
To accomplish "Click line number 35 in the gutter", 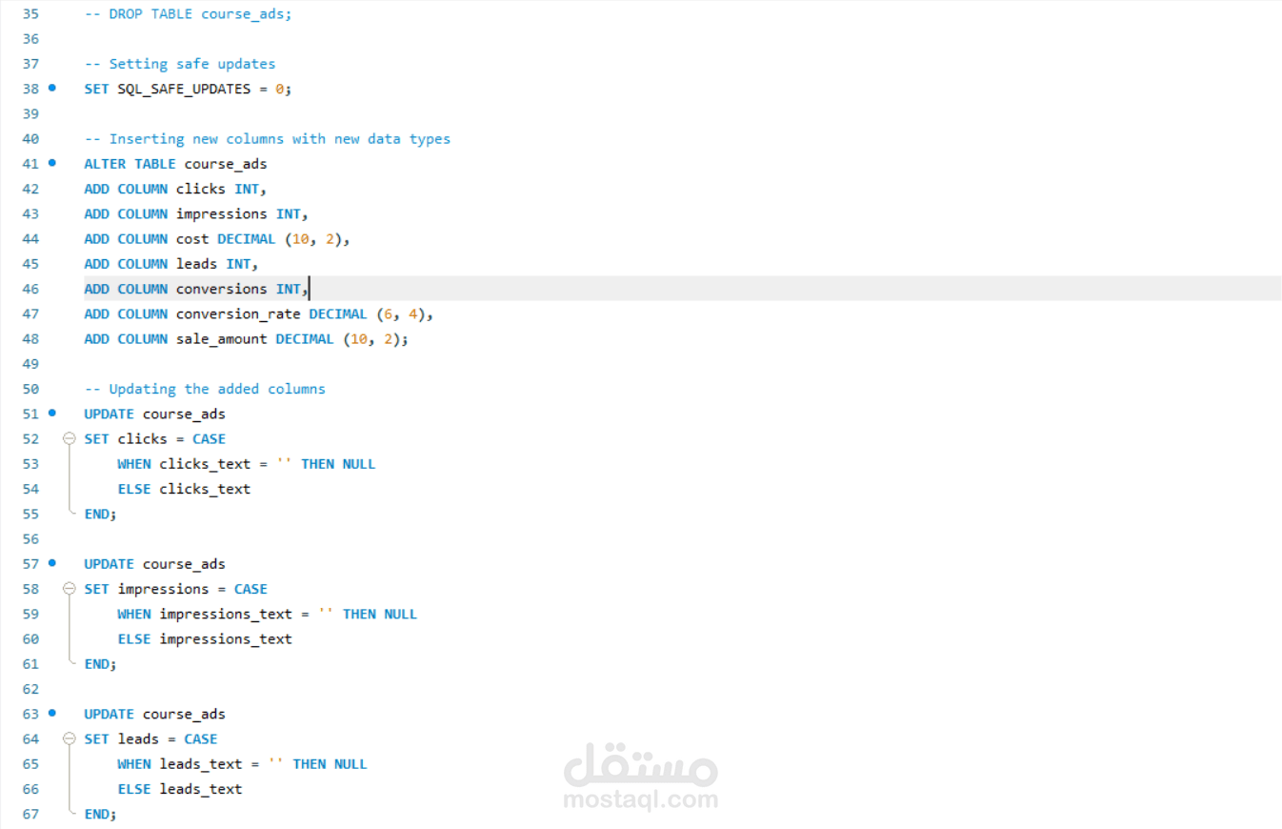I will pyautogui.click(x=30, y=14).
